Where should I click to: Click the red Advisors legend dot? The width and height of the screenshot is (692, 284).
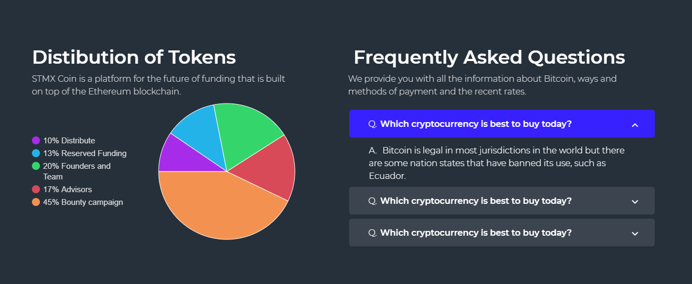tap(36, 190)
